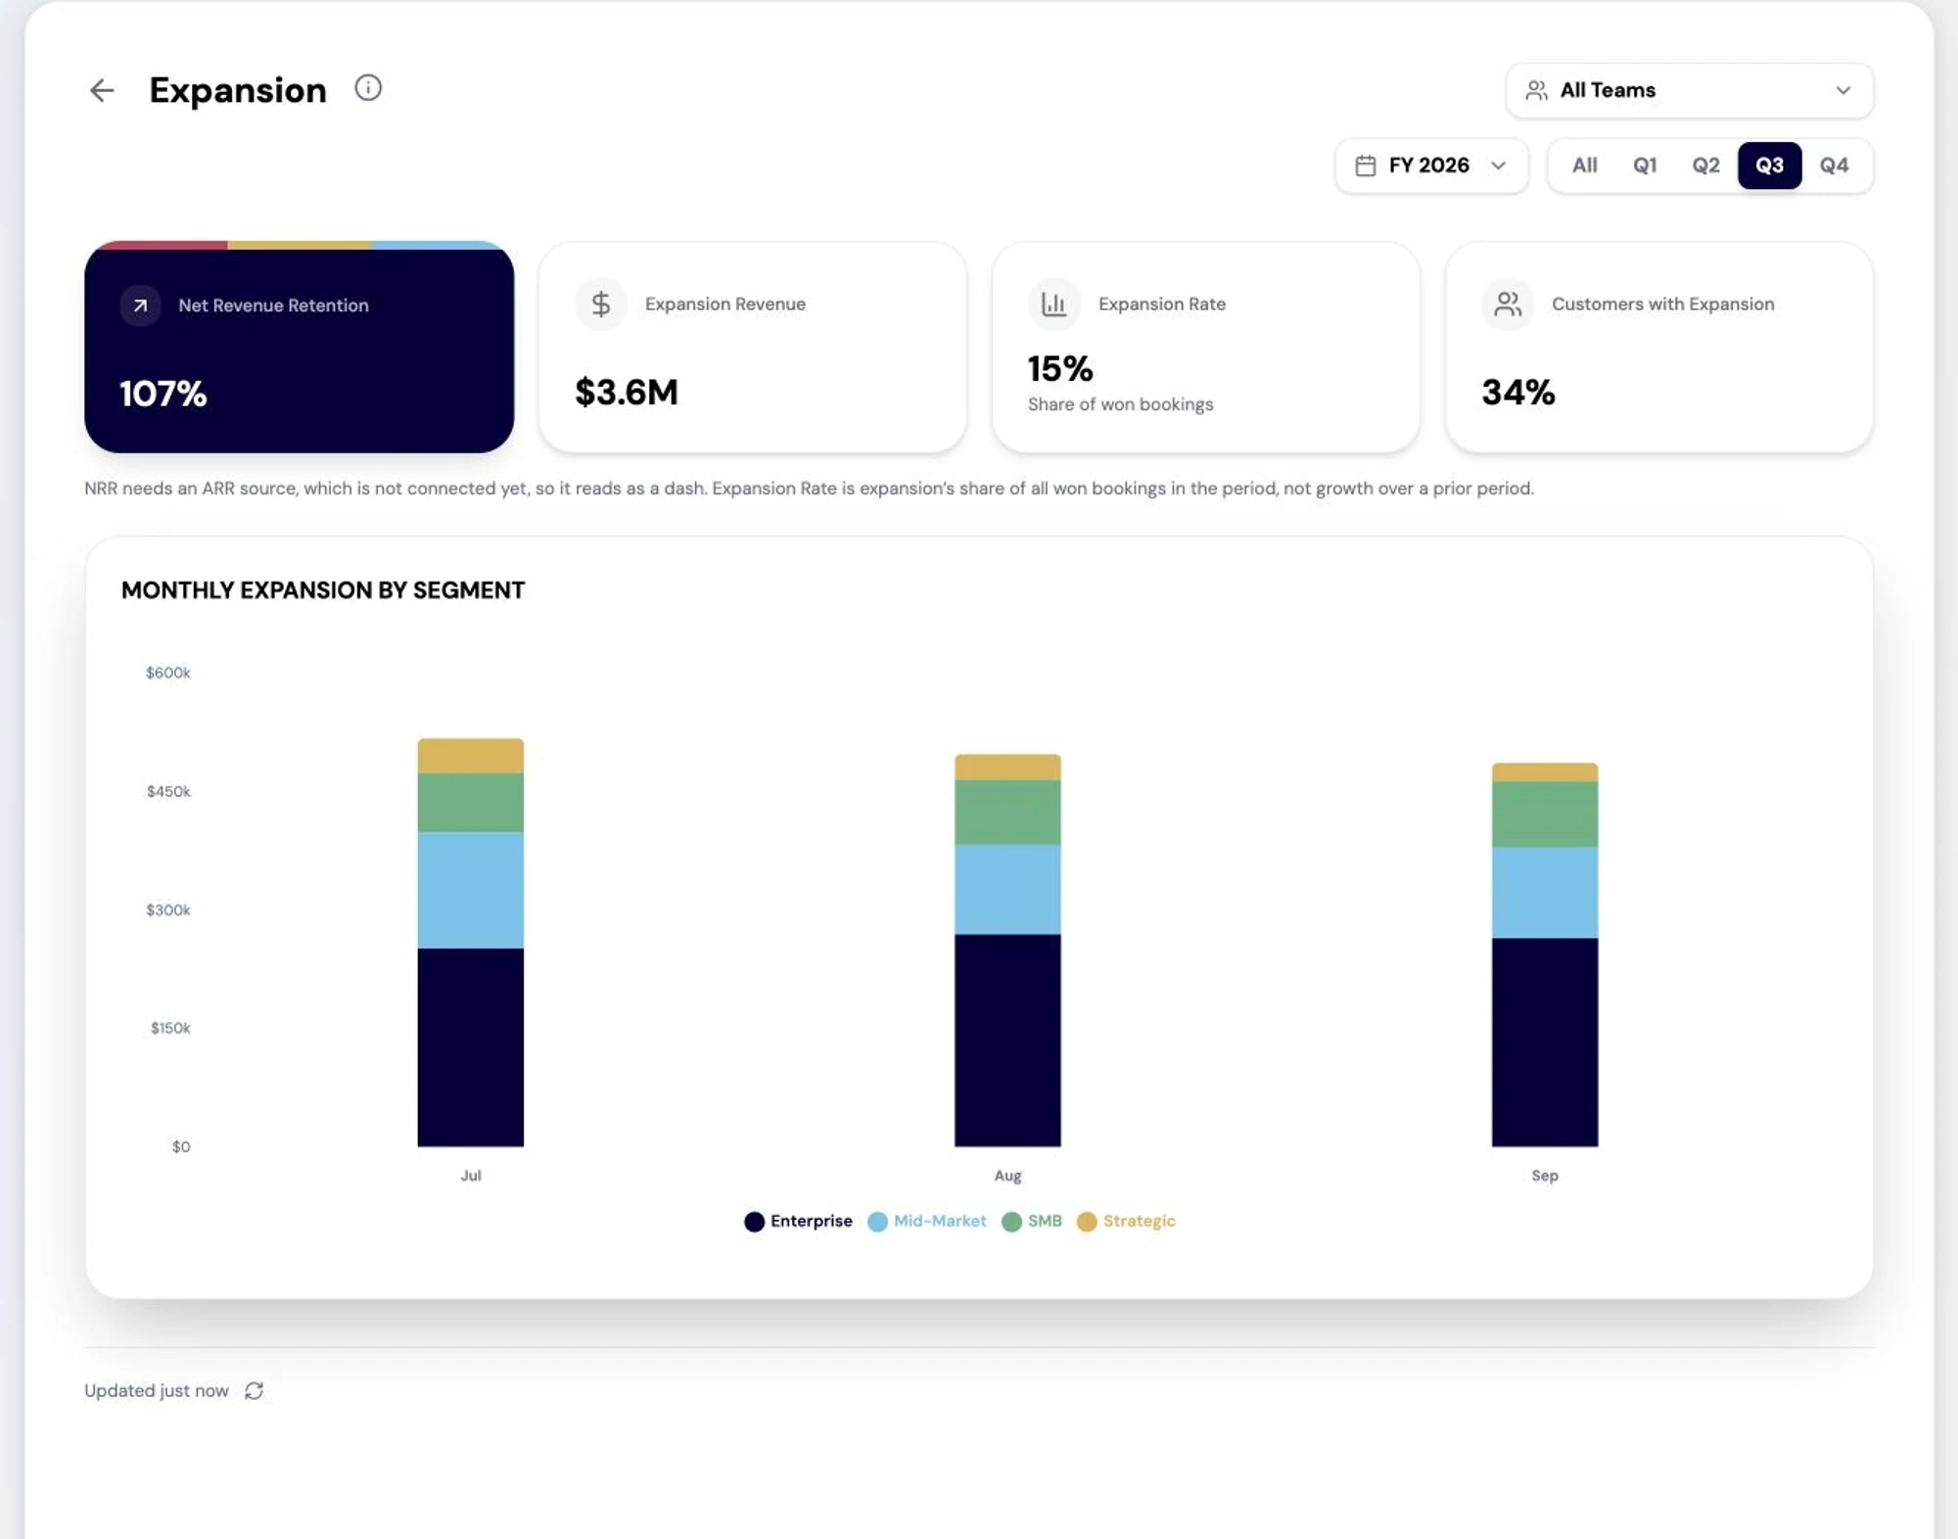Screen dimensions: 1958x1539
Task: Click the 34% customers value
Action: click(1518, 392)
